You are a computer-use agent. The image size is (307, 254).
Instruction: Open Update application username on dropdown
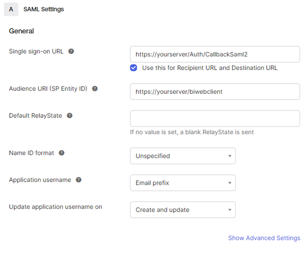point(183,210)
